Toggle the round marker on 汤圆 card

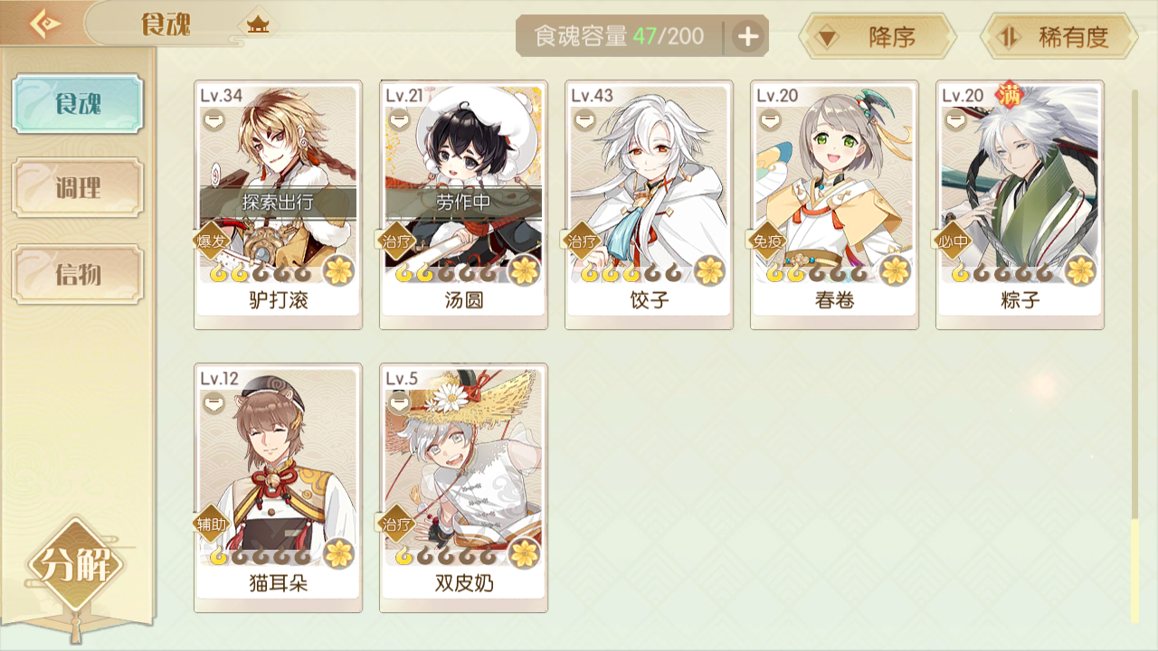(399, 120)
